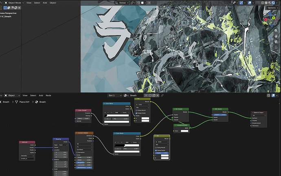
Task: Open the viewport Add menu
Action: pyautogui.click(x=45, y=3)
